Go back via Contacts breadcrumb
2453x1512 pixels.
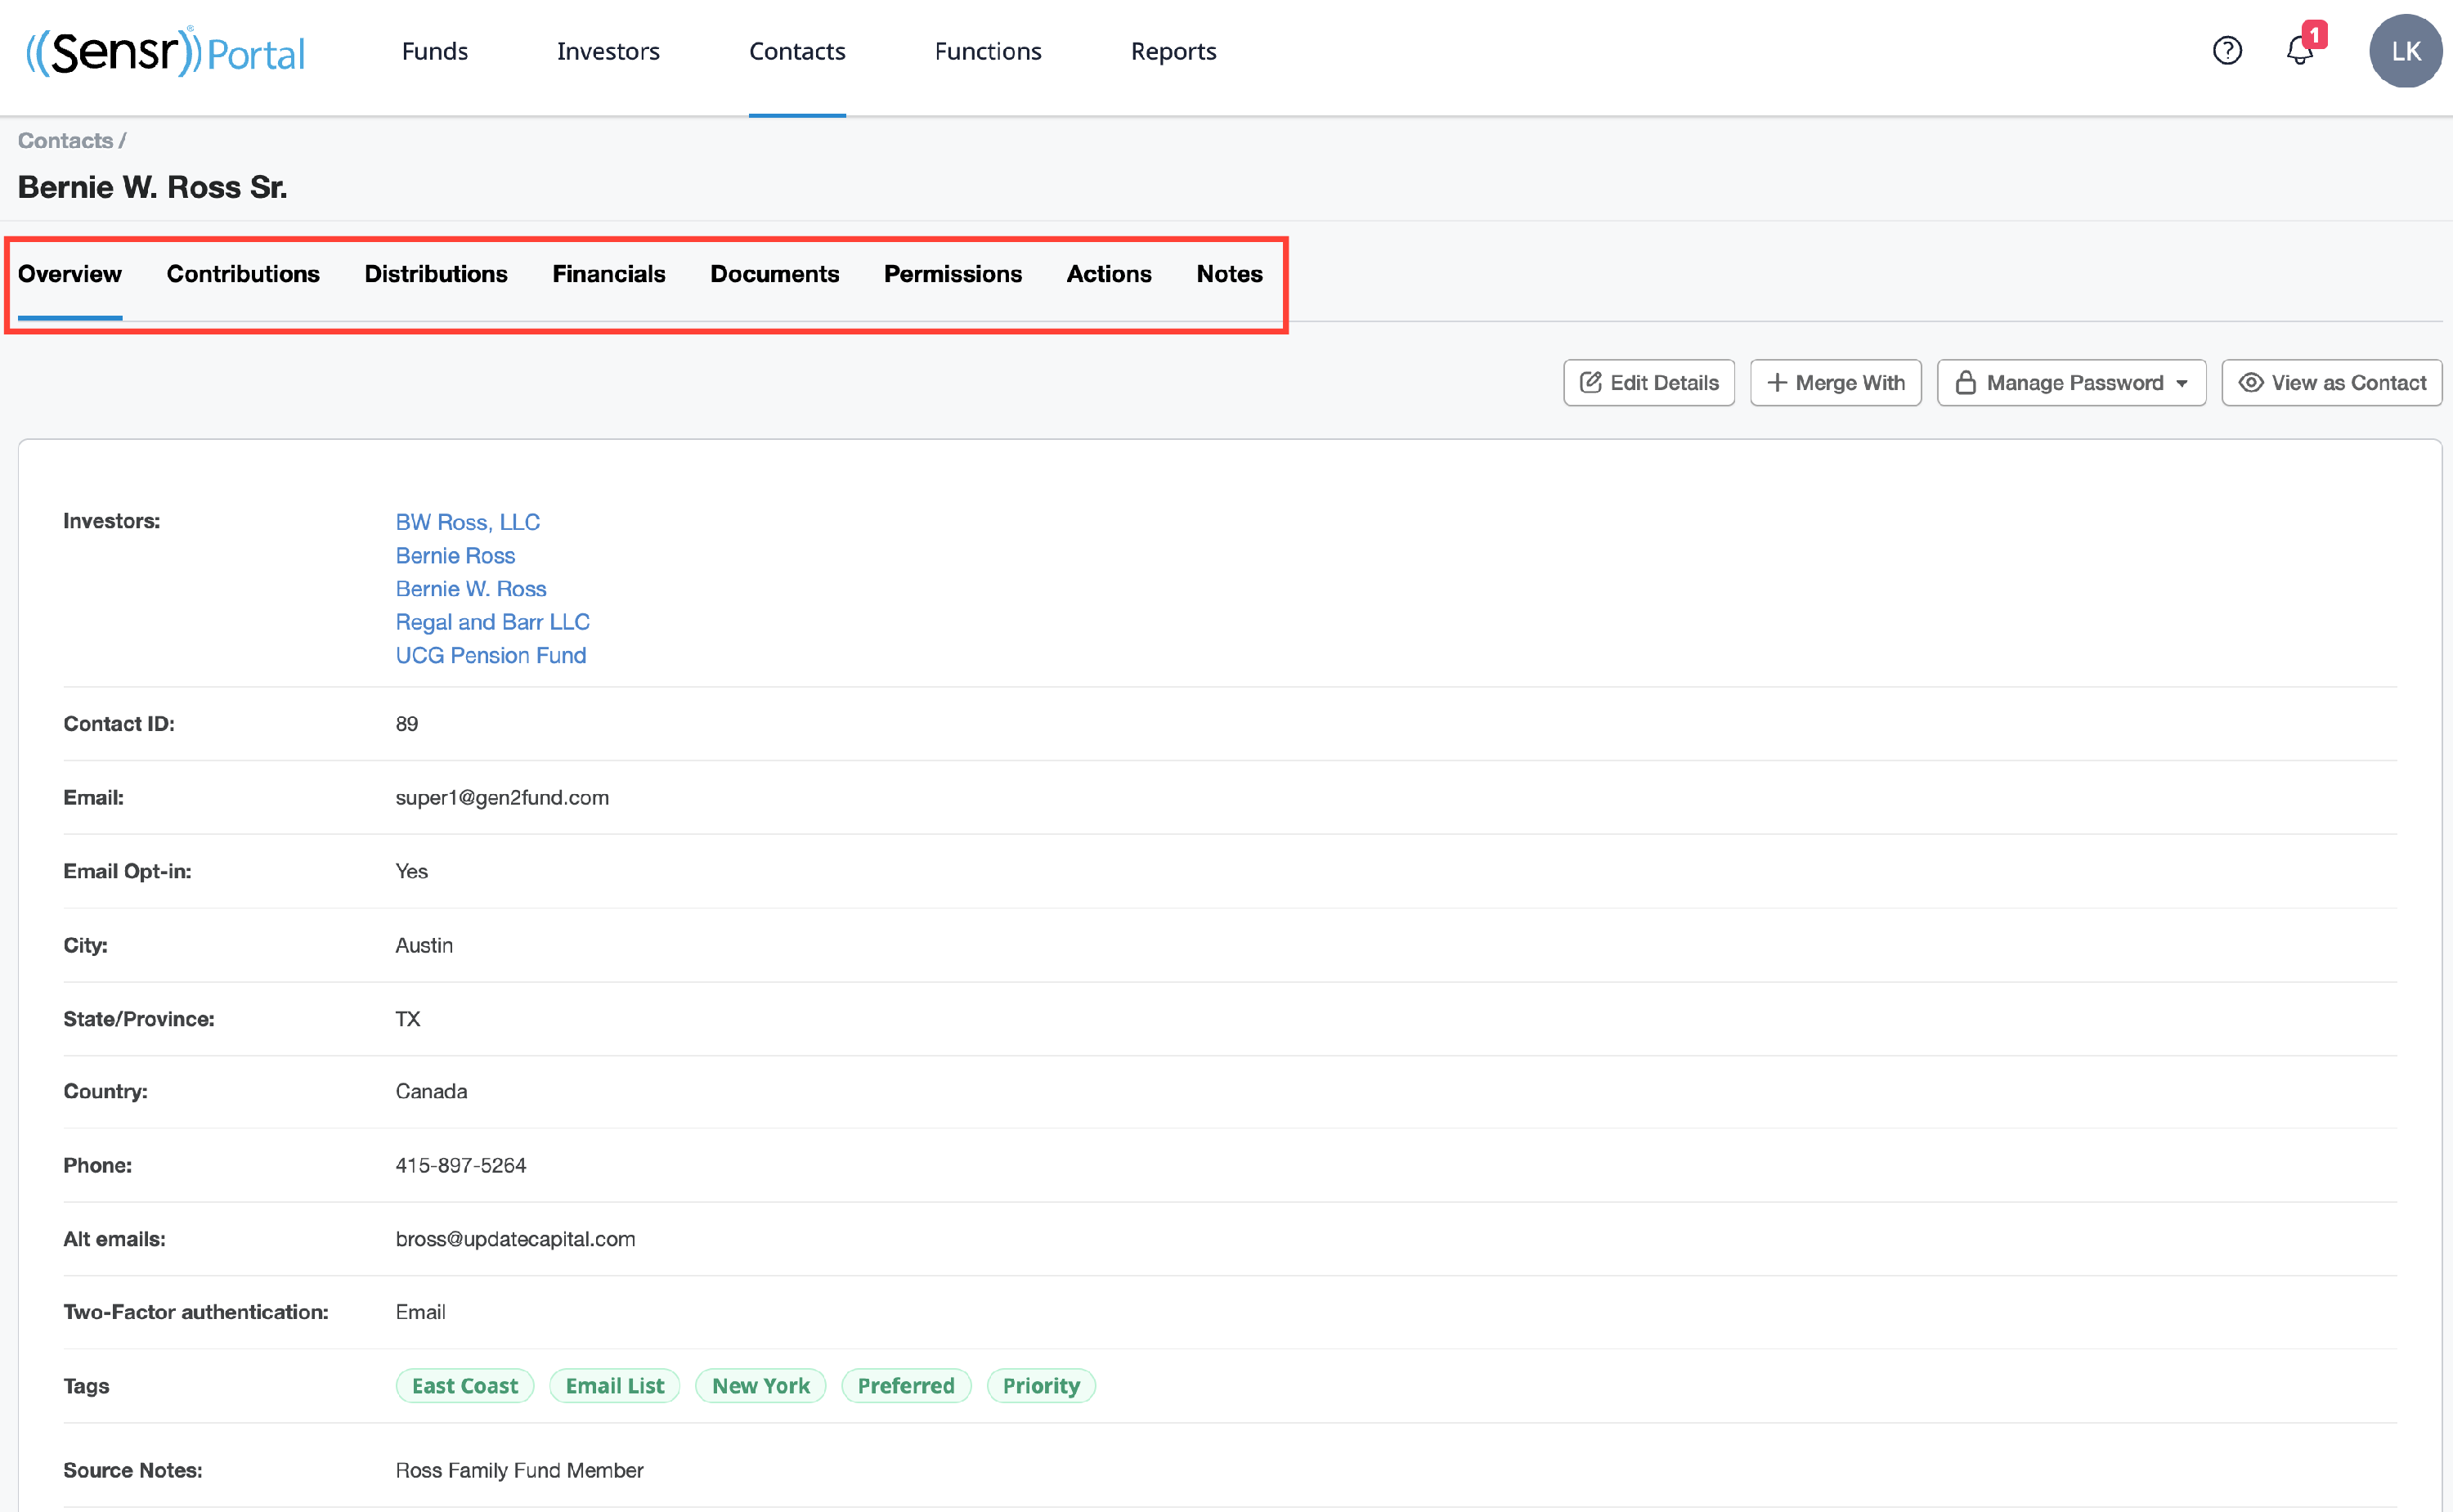[65, 141]
